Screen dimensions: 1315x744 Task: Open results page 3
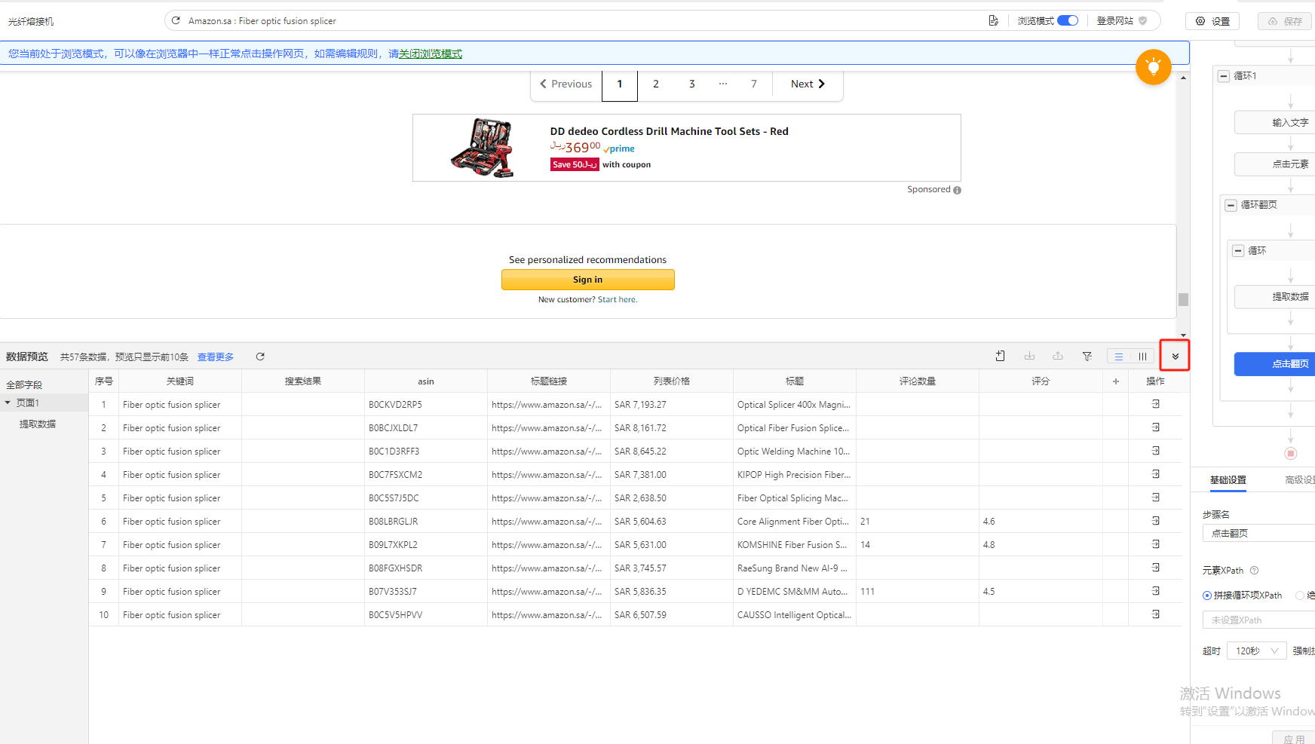pyautogui.click(x=691, y=84)
